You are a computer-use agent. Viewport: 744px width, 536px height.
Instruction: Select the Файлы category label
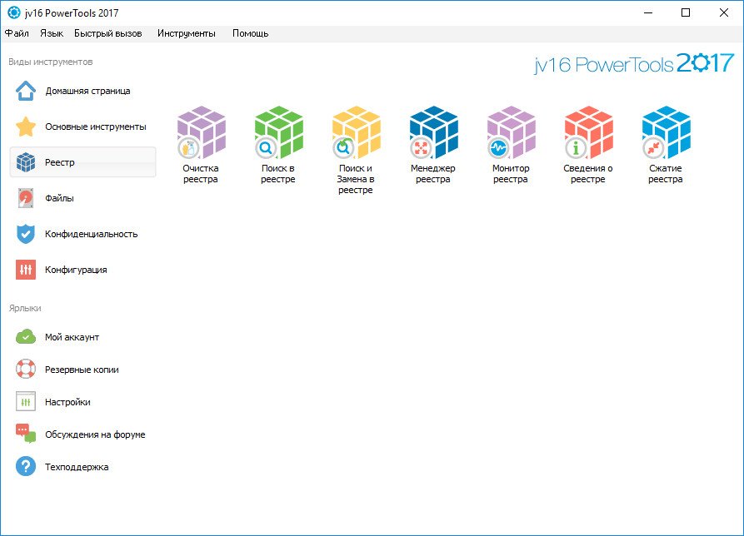click(x=59, y=198)
